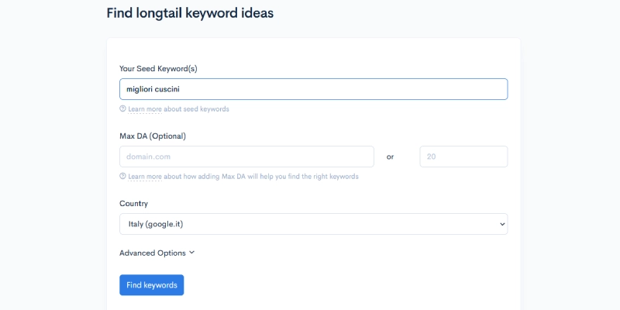Screen dimensions: 620x310
Task: Click into the domain.com Max DA field
Action: click(x=246, y=157)
